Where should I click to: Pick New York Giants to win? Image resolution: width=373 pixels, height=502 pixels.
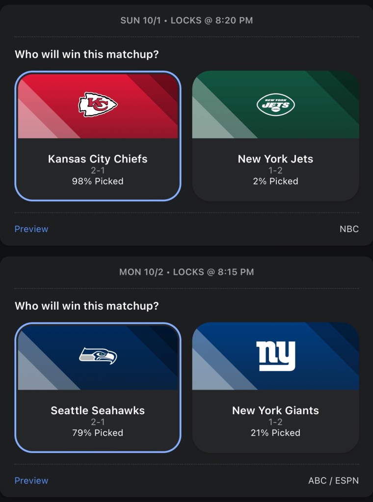[x=275, y=410]
